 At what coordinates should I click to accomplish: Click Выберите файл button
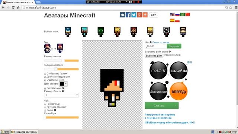coord(154,55)
